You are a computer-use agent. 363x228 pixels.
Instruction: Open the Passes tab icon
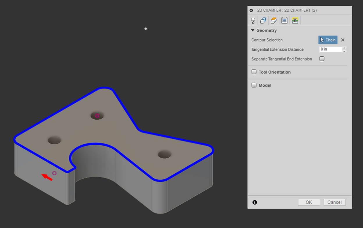tap(284, 21)
